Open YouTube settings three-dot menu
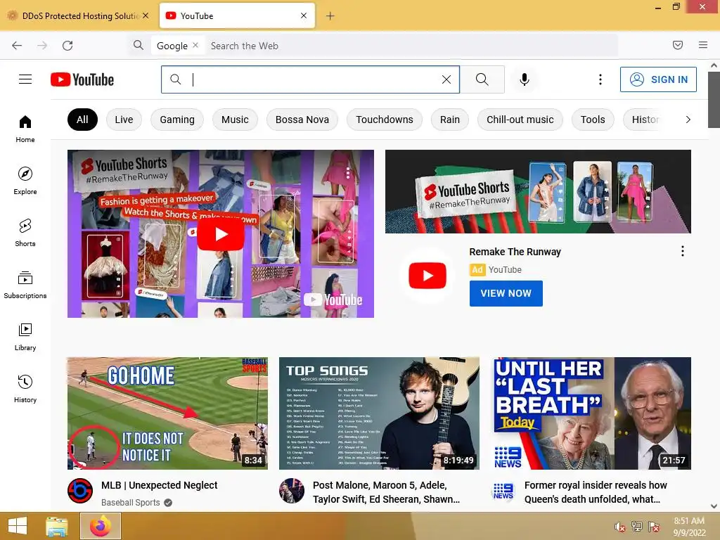Viewport: 720px width, 540px height. [600, 79]
